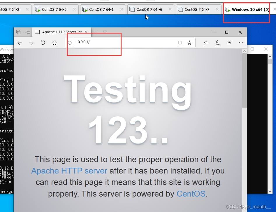Click the Edge page vertical scrollbar thumb
Viewport: 276px width, 212px height.
[245, 80]
